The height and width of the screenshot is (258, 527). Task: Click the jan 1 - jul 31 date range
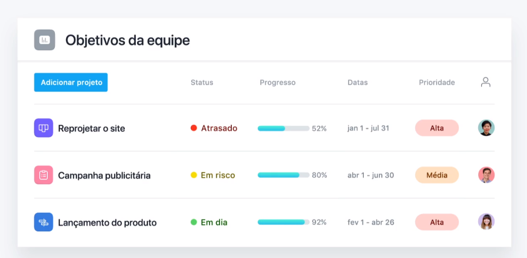pyautogui.click(x=369, y=128)
